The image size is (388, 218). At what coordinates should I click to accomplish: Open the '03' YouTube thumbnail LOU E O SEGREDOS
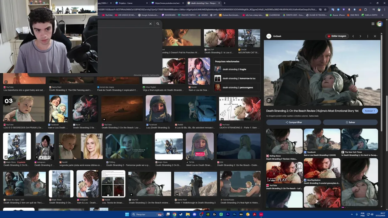coord(24,109)
